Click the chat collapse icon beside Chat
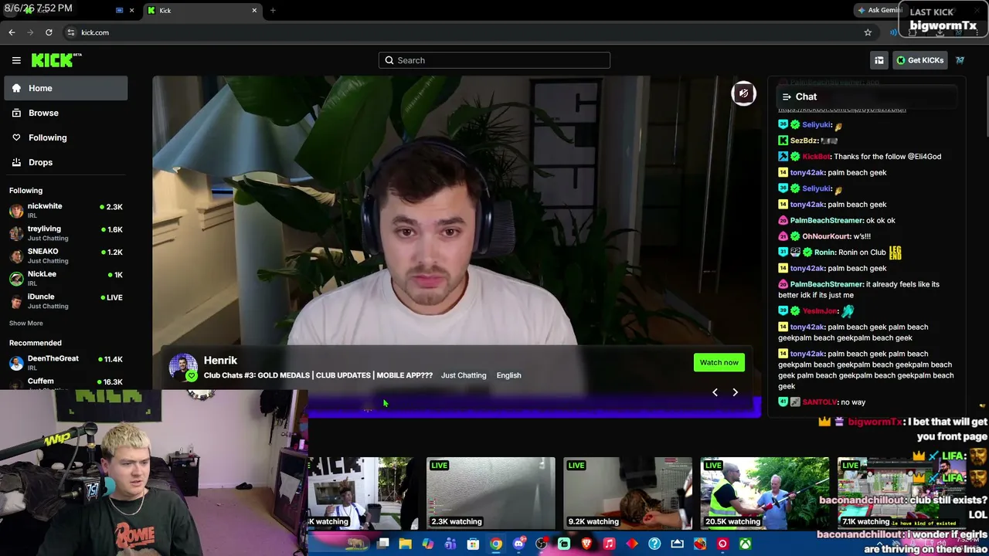The image size is (989, 556). 787,97
